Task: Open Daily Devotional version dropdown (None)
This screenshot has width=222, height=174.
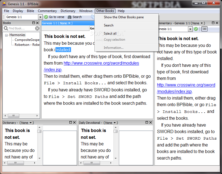Action: (x=110, y=123)
